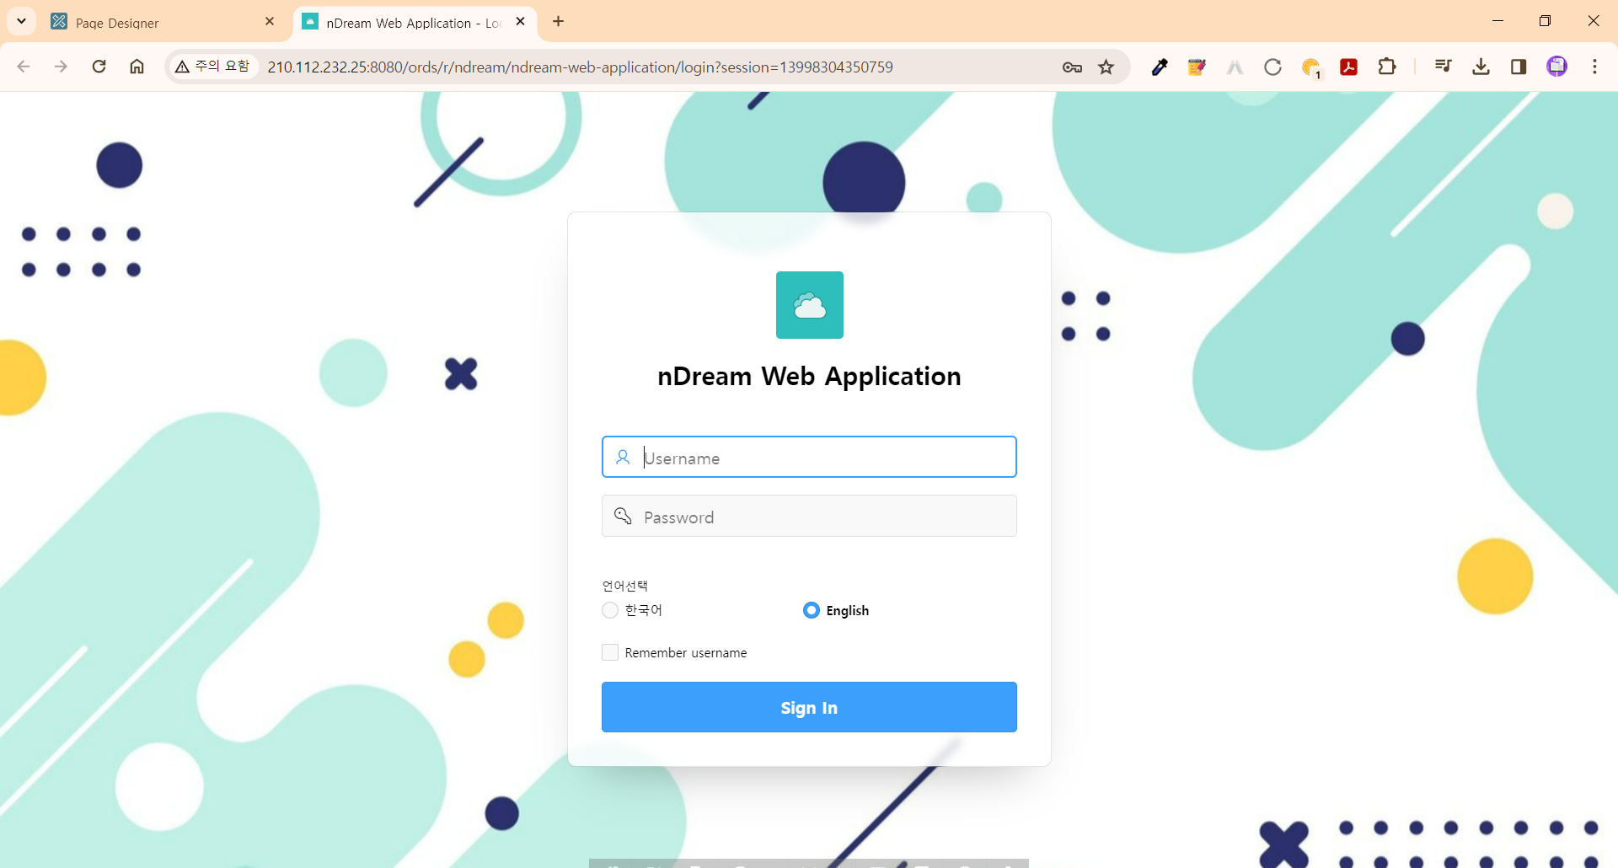Open a new browser tab

tap(558, 22)
